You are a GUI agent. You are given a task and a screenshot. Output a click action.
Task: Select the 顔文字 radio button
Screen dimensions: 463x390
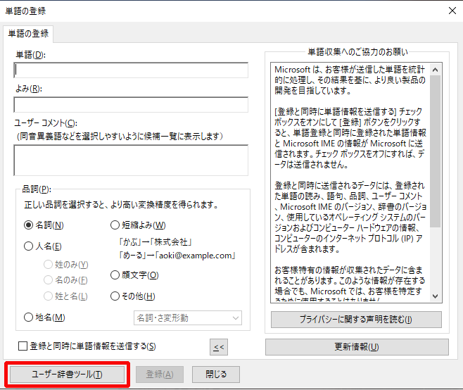click(115, 275)
